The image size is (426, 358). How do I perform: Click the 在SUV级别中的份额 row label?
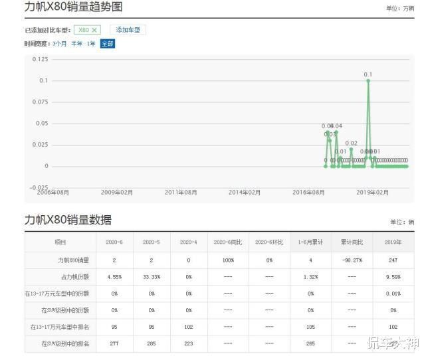65,310
